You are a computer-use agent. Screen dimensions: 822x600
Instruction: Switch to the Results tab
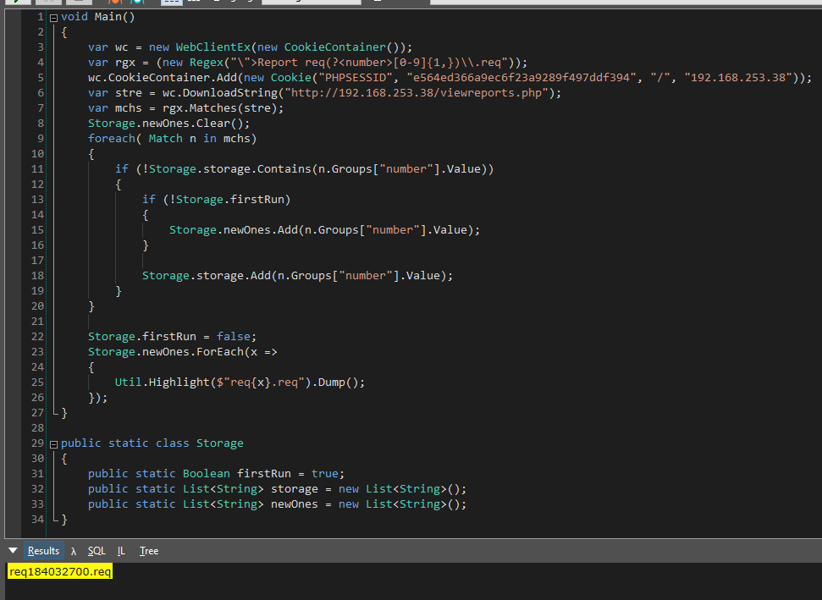[x=43, y=551]
